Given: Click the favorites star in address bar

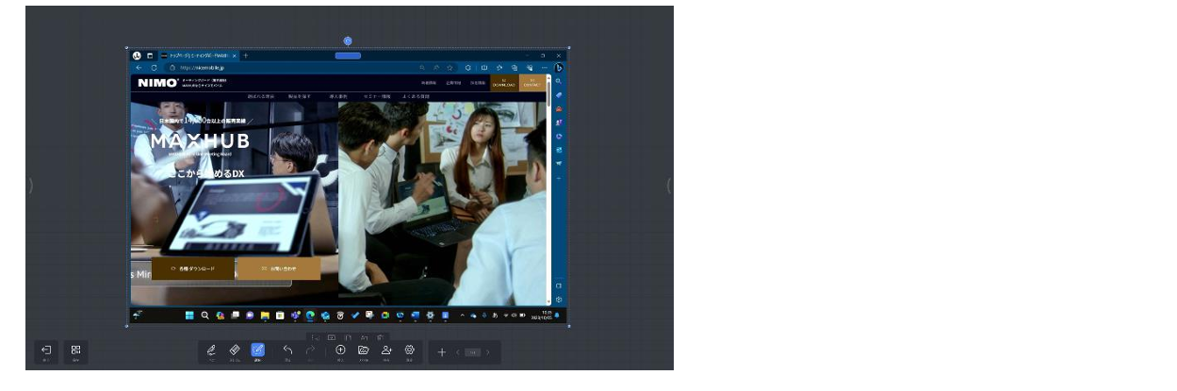Looking at the screenshot, I should click(450, 68).
